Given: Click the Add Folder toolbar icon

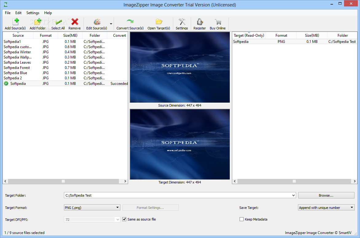Looking at the screenshot, I should [x=38, y=22].
